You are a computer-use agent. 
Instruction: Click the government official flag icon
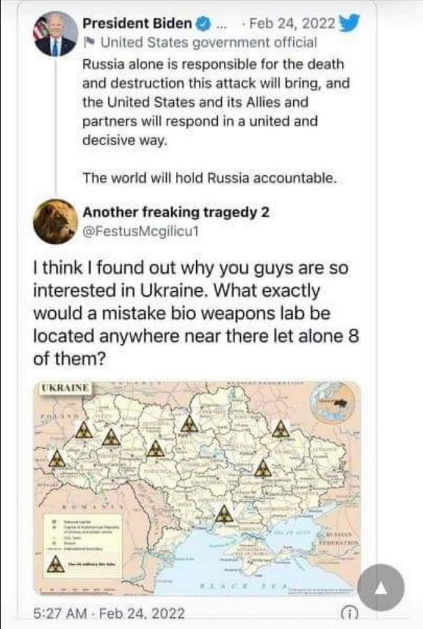pos(88,43)
